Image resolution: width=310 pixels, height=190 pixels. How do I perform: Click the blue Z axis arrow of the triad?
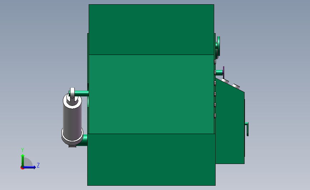coord(30,167)
